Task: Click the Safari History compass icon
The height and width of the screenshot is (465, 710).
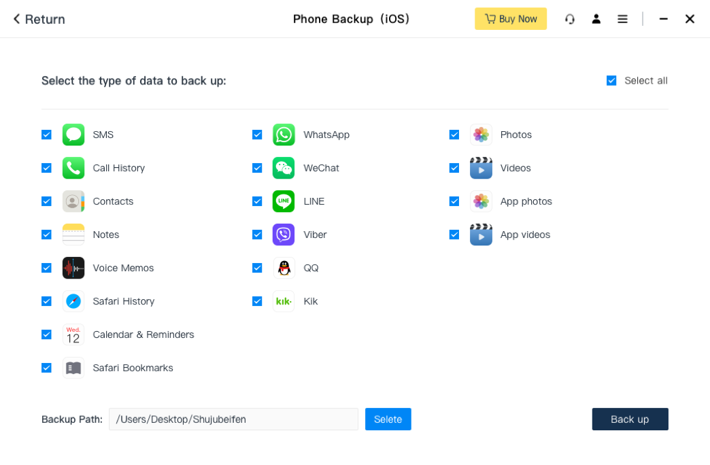Action: click(x=73, y=301)
